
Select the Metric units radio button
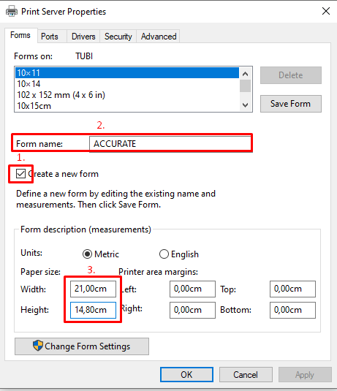(87, 254)
